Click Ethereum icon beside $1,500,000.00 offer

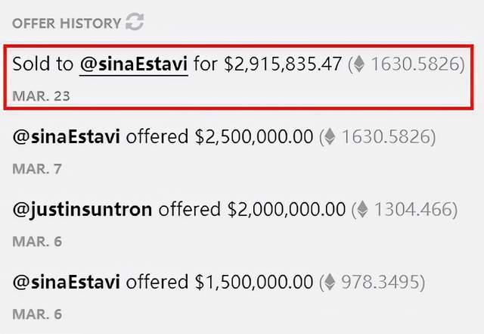coord(330,282)
